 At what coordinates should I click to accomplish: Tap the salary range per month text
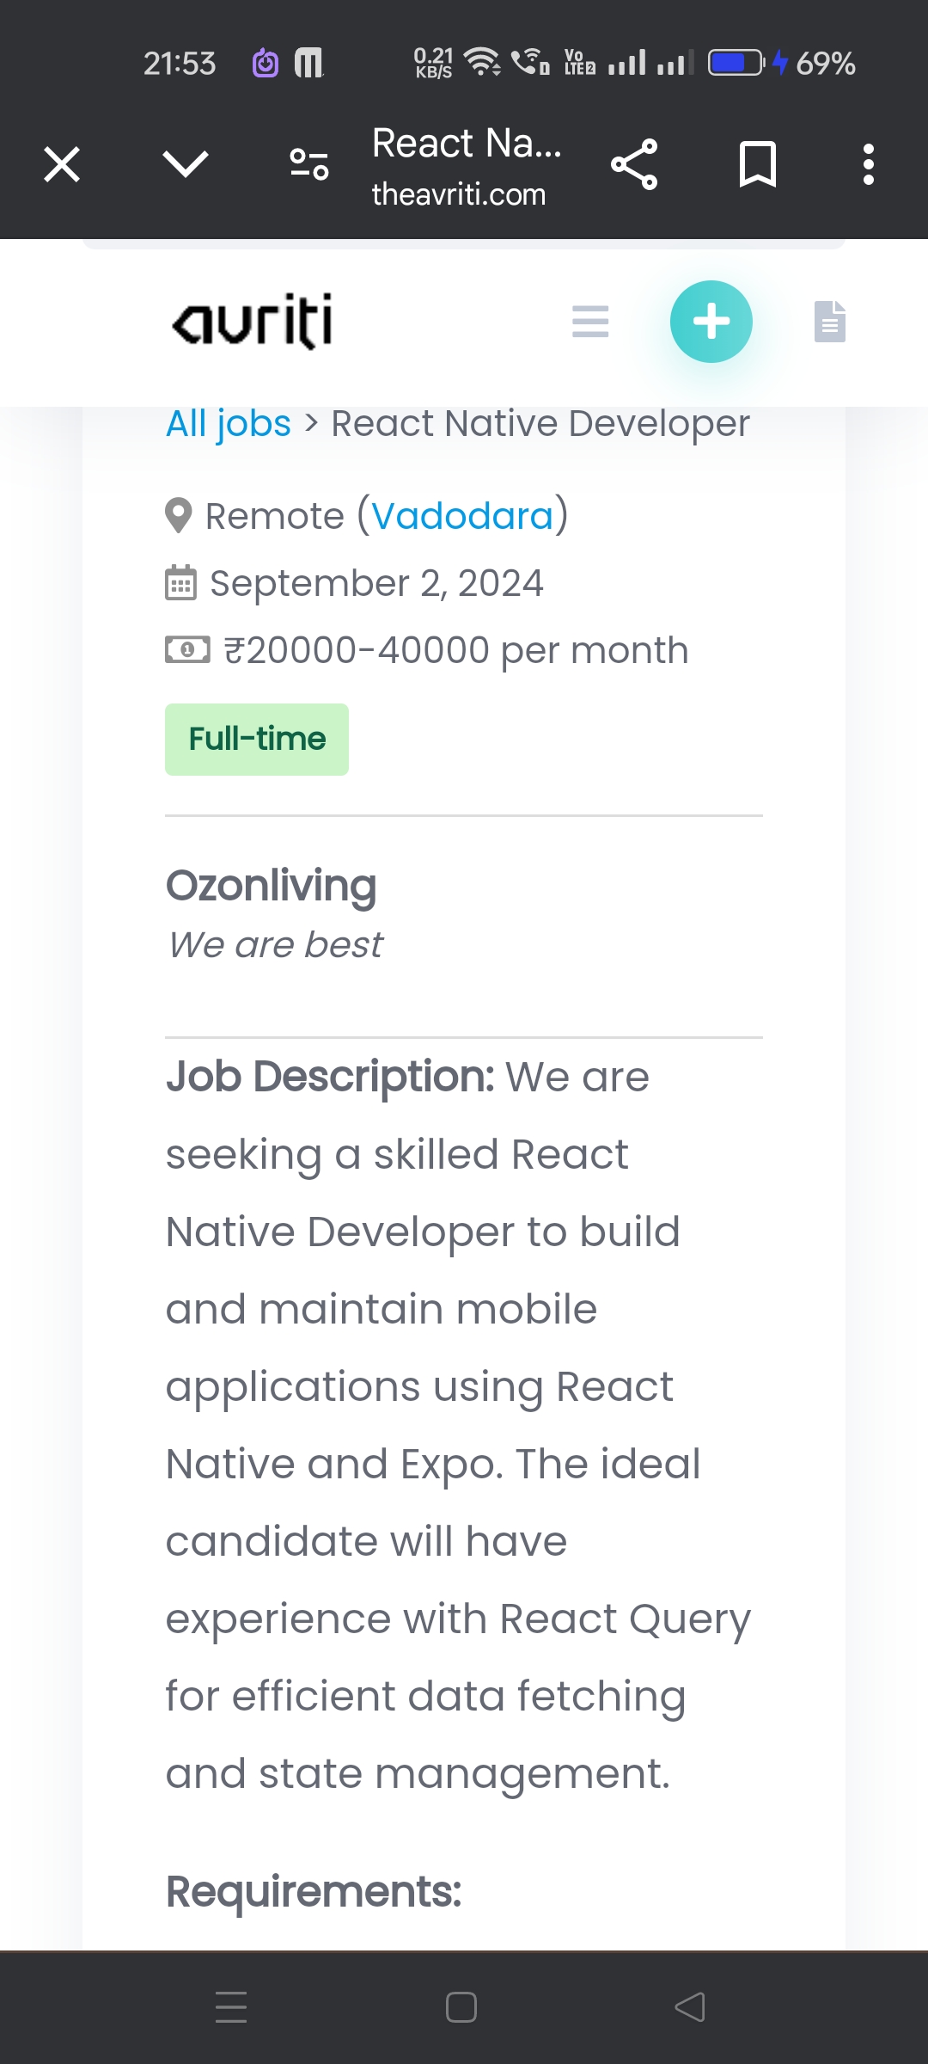(x=455, y=651)
